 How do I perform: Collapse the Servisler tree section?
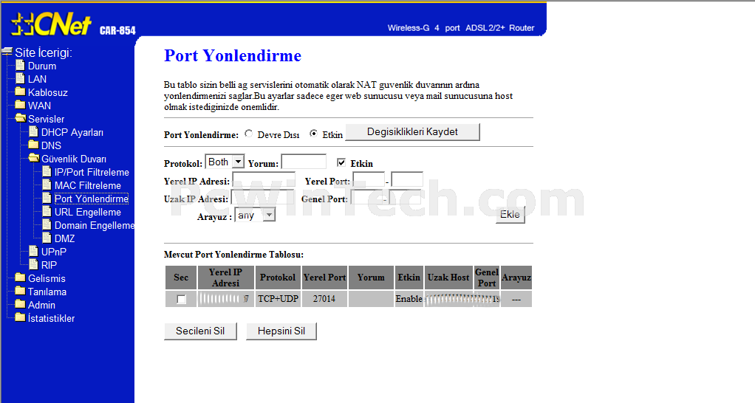coord(47,120)
